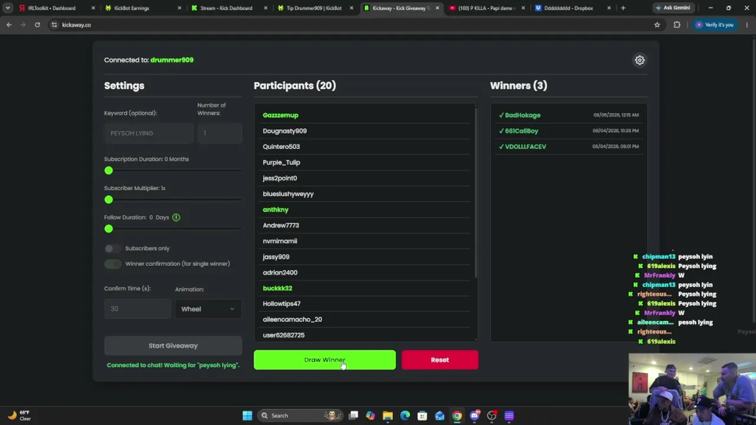This screenshot has width=756, height=425.
Task: Switch to the IRLToolkit Dashboard tab
Action: (x=56, y=8)
